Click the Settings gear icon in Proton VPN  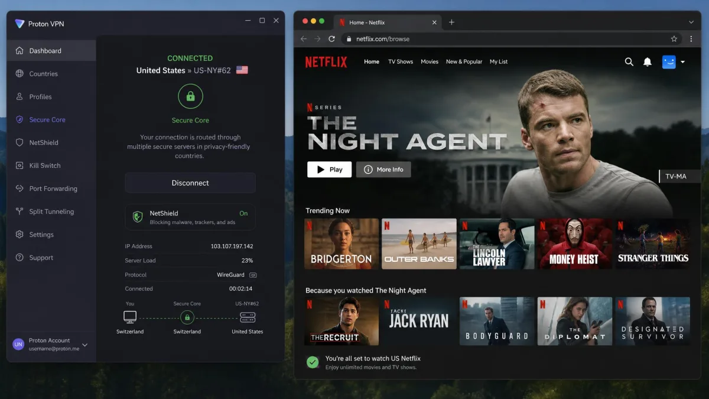click(x=19, y=235)
